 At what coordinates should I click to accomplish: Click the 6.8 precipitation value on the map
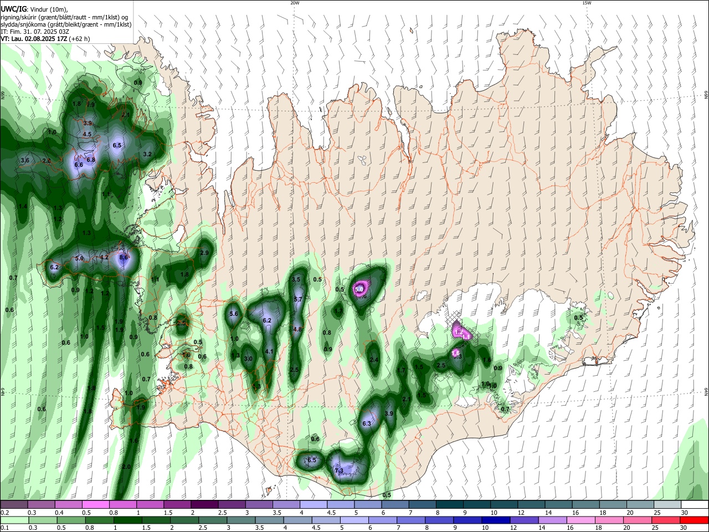pyautogui.click(x=91, y=160)
